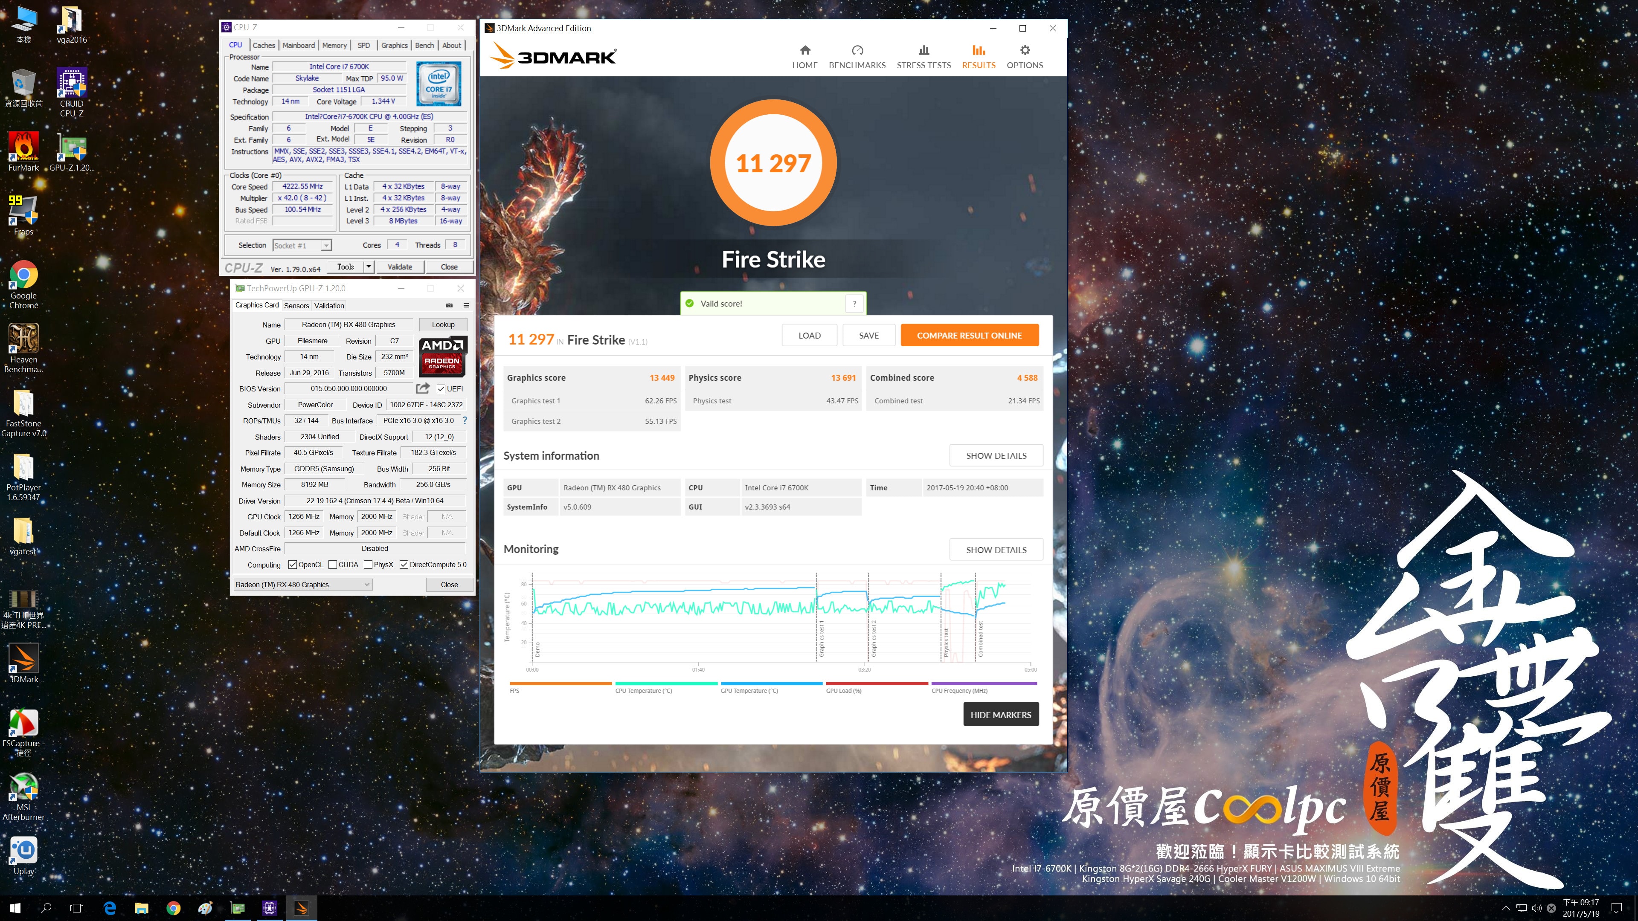Open Task View on taskbar
1638x921 pixels.
[76, 908]
